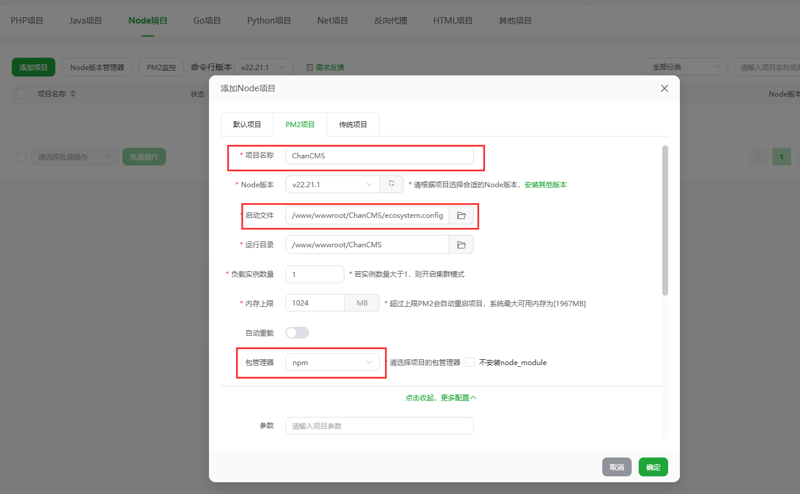Click the 确定 confirm button

click(653, 467)
